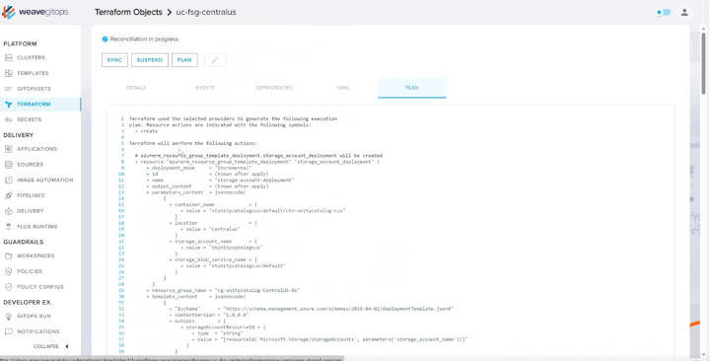Open the Secrets key icon

point(9,119)
